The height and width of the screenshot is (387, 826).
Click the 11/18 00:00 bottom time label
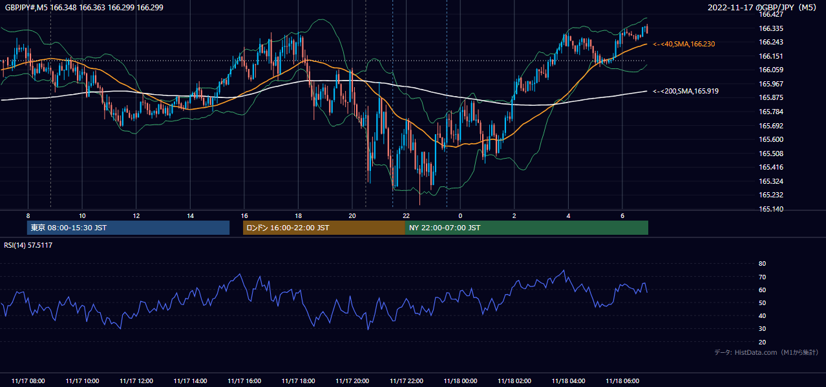pyautogui.click(x=460, y=381)
